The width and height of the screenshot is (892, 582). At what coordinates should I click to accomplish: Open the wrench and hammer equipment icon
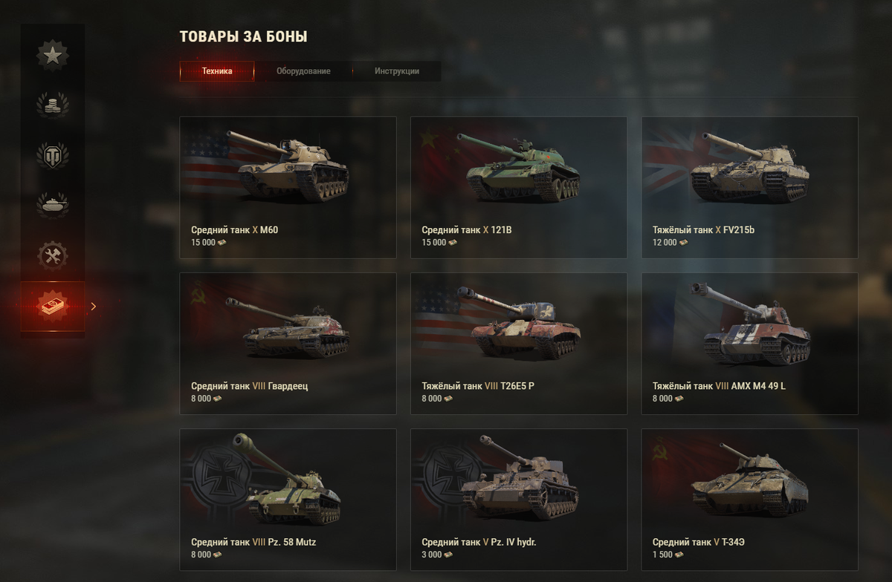tap(53, 256)
